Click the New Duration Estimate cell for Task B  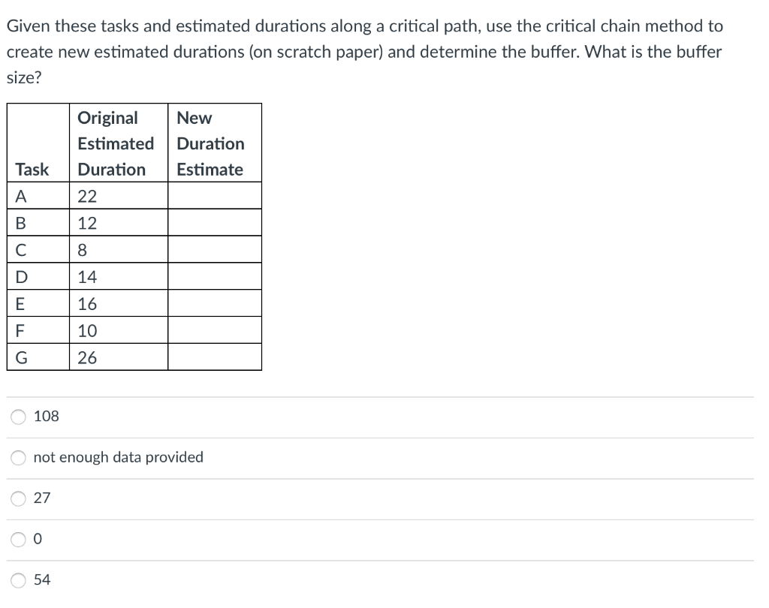214,222
